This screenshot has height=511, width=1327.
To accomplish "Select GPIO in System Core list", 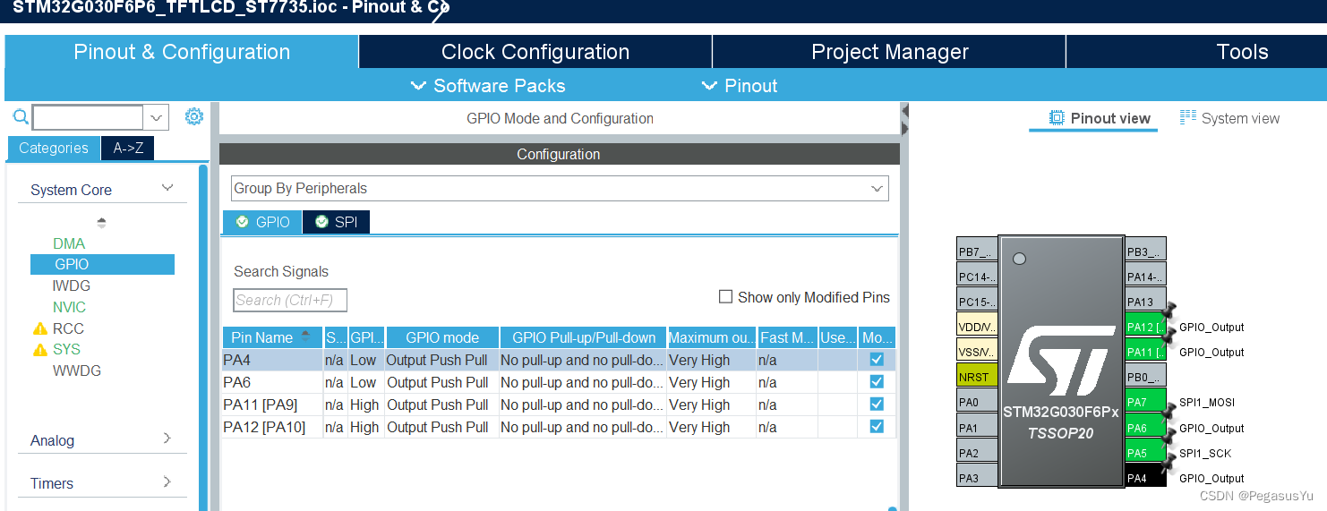I will (102, 264).
